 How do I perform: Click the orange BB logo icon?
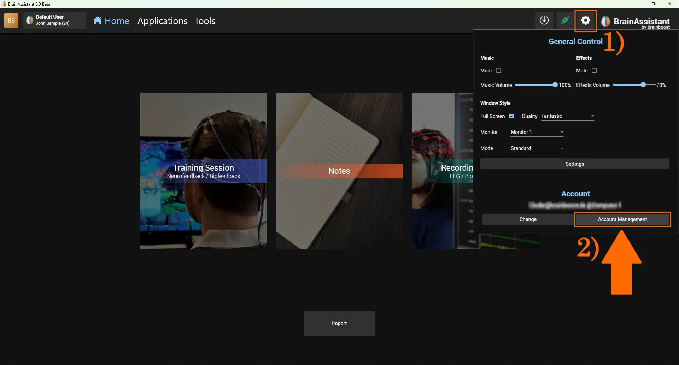(11, 20)
